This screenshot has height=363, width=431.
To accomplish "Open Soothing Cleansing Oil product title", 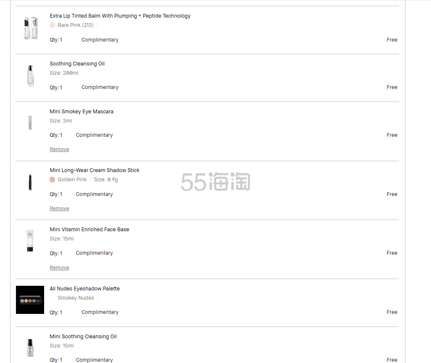I will [x=77, y=64].
